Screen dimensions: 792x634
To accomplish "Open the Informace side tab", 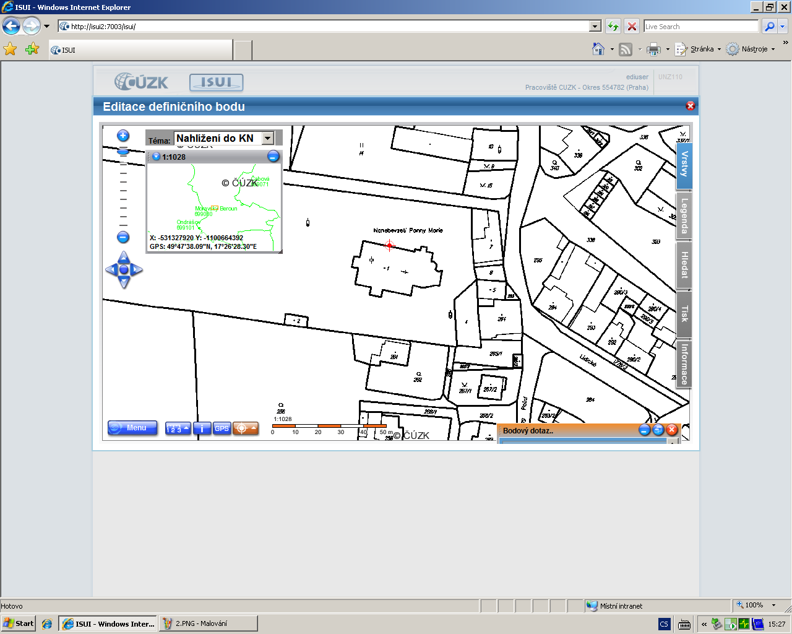I will (x=684, y=364).
